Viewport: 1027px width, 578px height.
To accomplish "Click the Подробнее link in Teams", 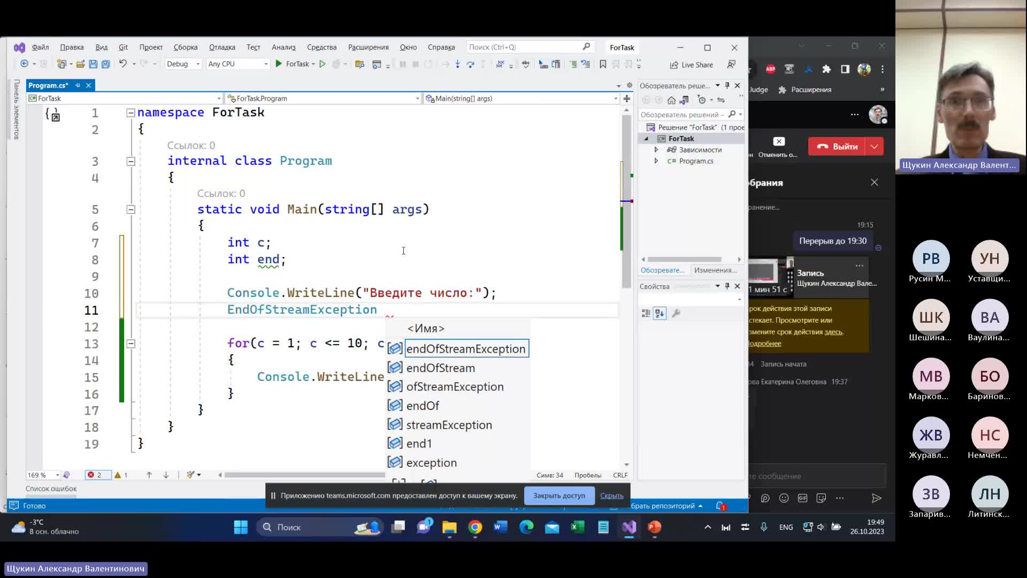I will coord(765,344).
